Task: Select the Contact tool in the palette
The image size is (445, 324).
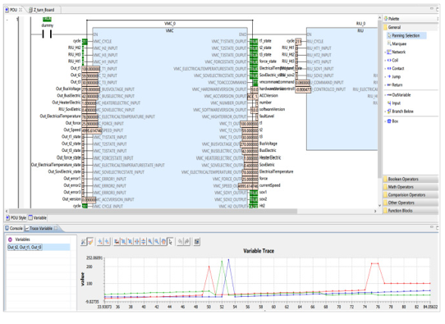Action: [x=397, y=68]
